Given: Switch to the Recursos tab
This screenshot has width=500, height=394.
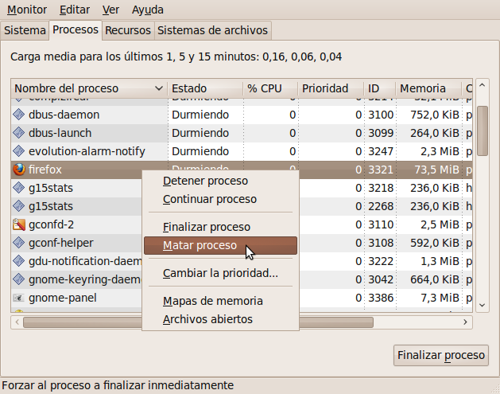Looking at the screenshot, I should click(128, 30).
